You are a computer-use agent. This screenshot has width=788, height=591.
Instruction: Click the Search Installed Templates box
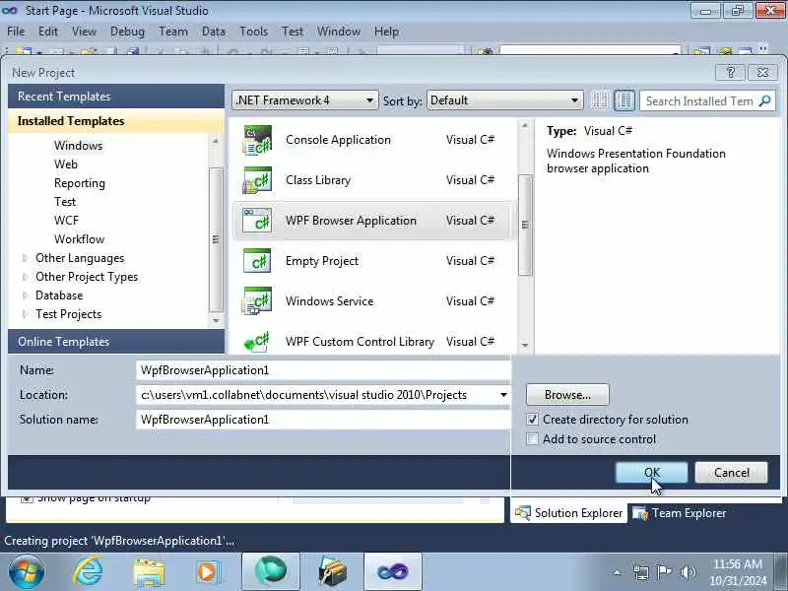[x=699, y=101]
